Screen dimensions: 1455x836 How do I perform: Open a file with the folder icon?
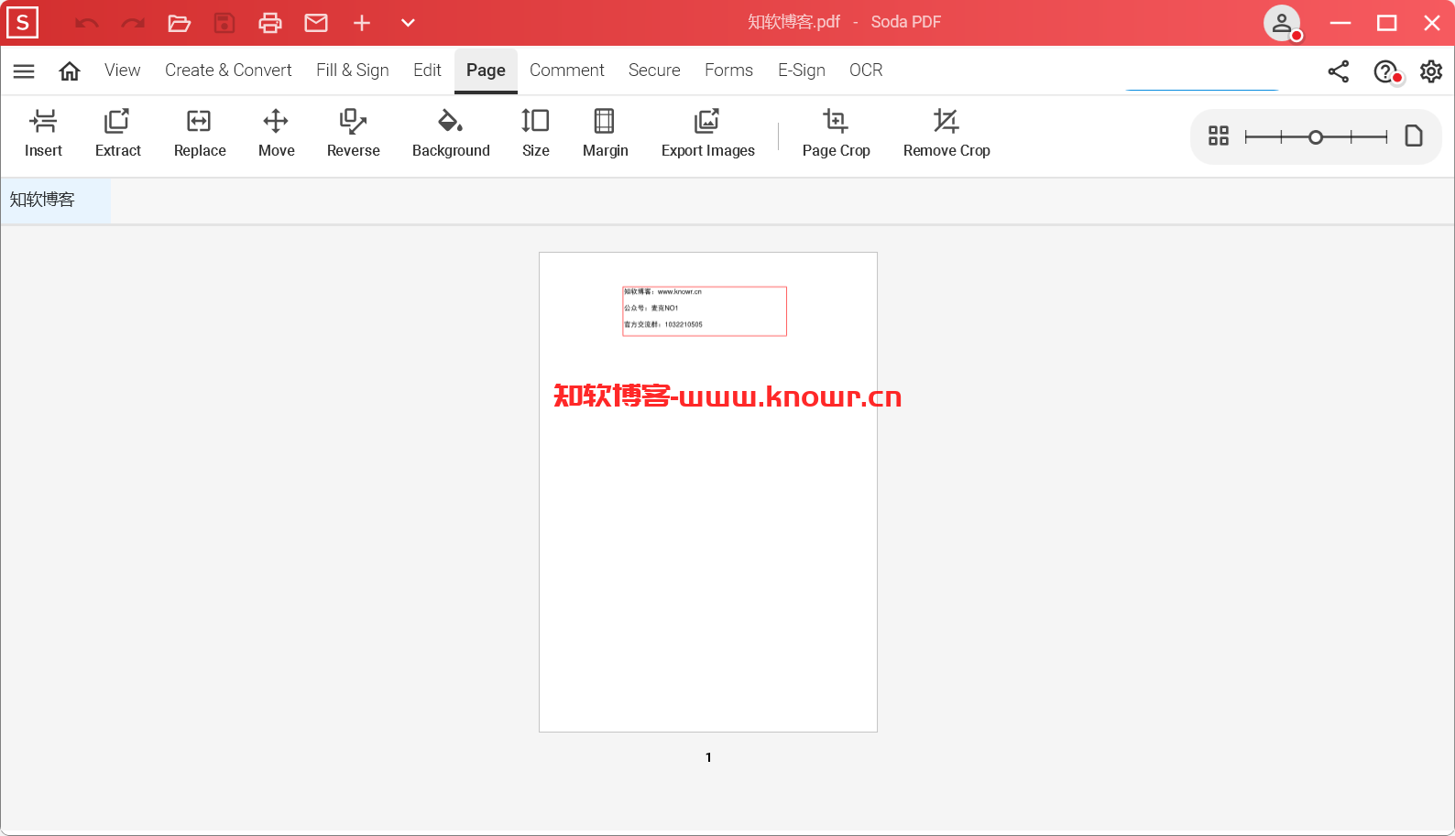179,23
